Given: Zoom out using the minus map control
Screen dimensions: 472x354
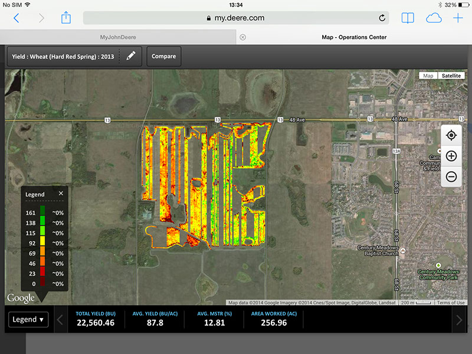Looking at the screenshot, I should 451,176.
